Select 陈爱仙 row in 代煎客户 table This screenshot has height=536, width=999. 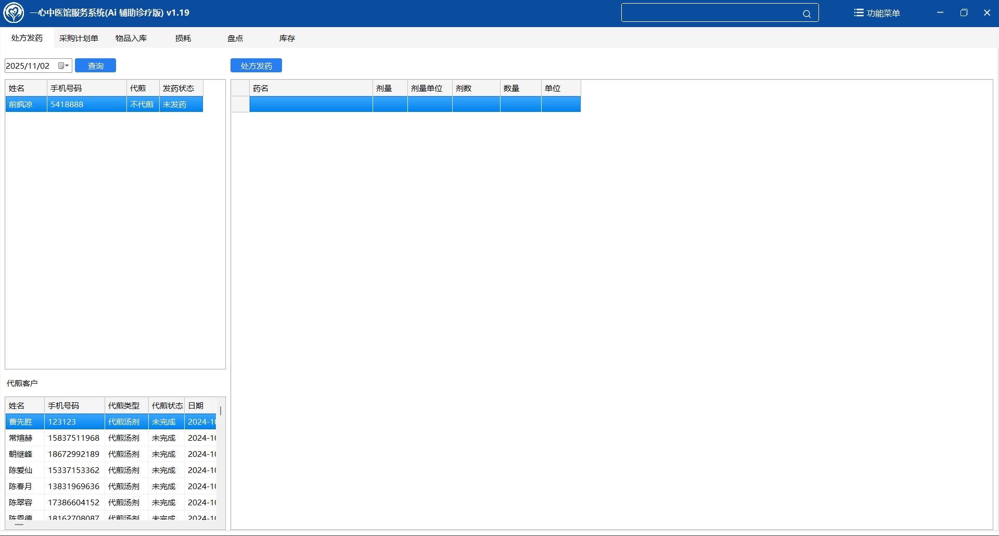tap(21, 470)
